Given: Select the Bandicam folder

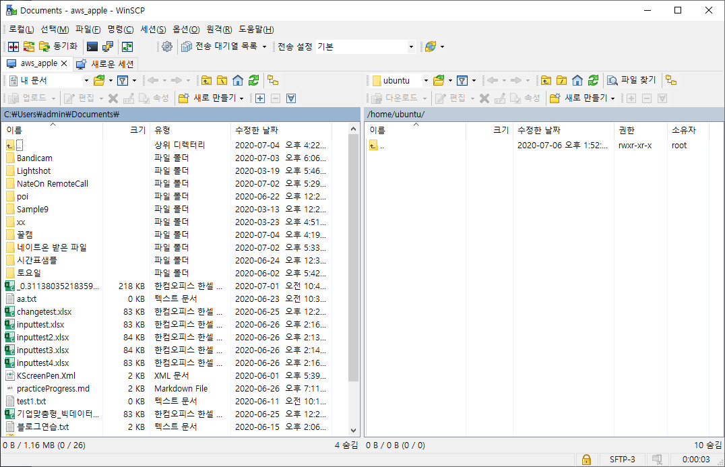Looking at the screenshot, I should coord(34,158).
